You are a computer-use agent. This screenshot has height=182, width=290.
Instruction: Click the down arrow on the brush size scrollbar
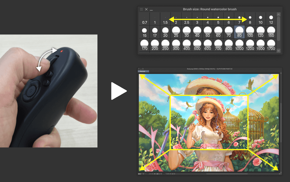click(278, 51)
